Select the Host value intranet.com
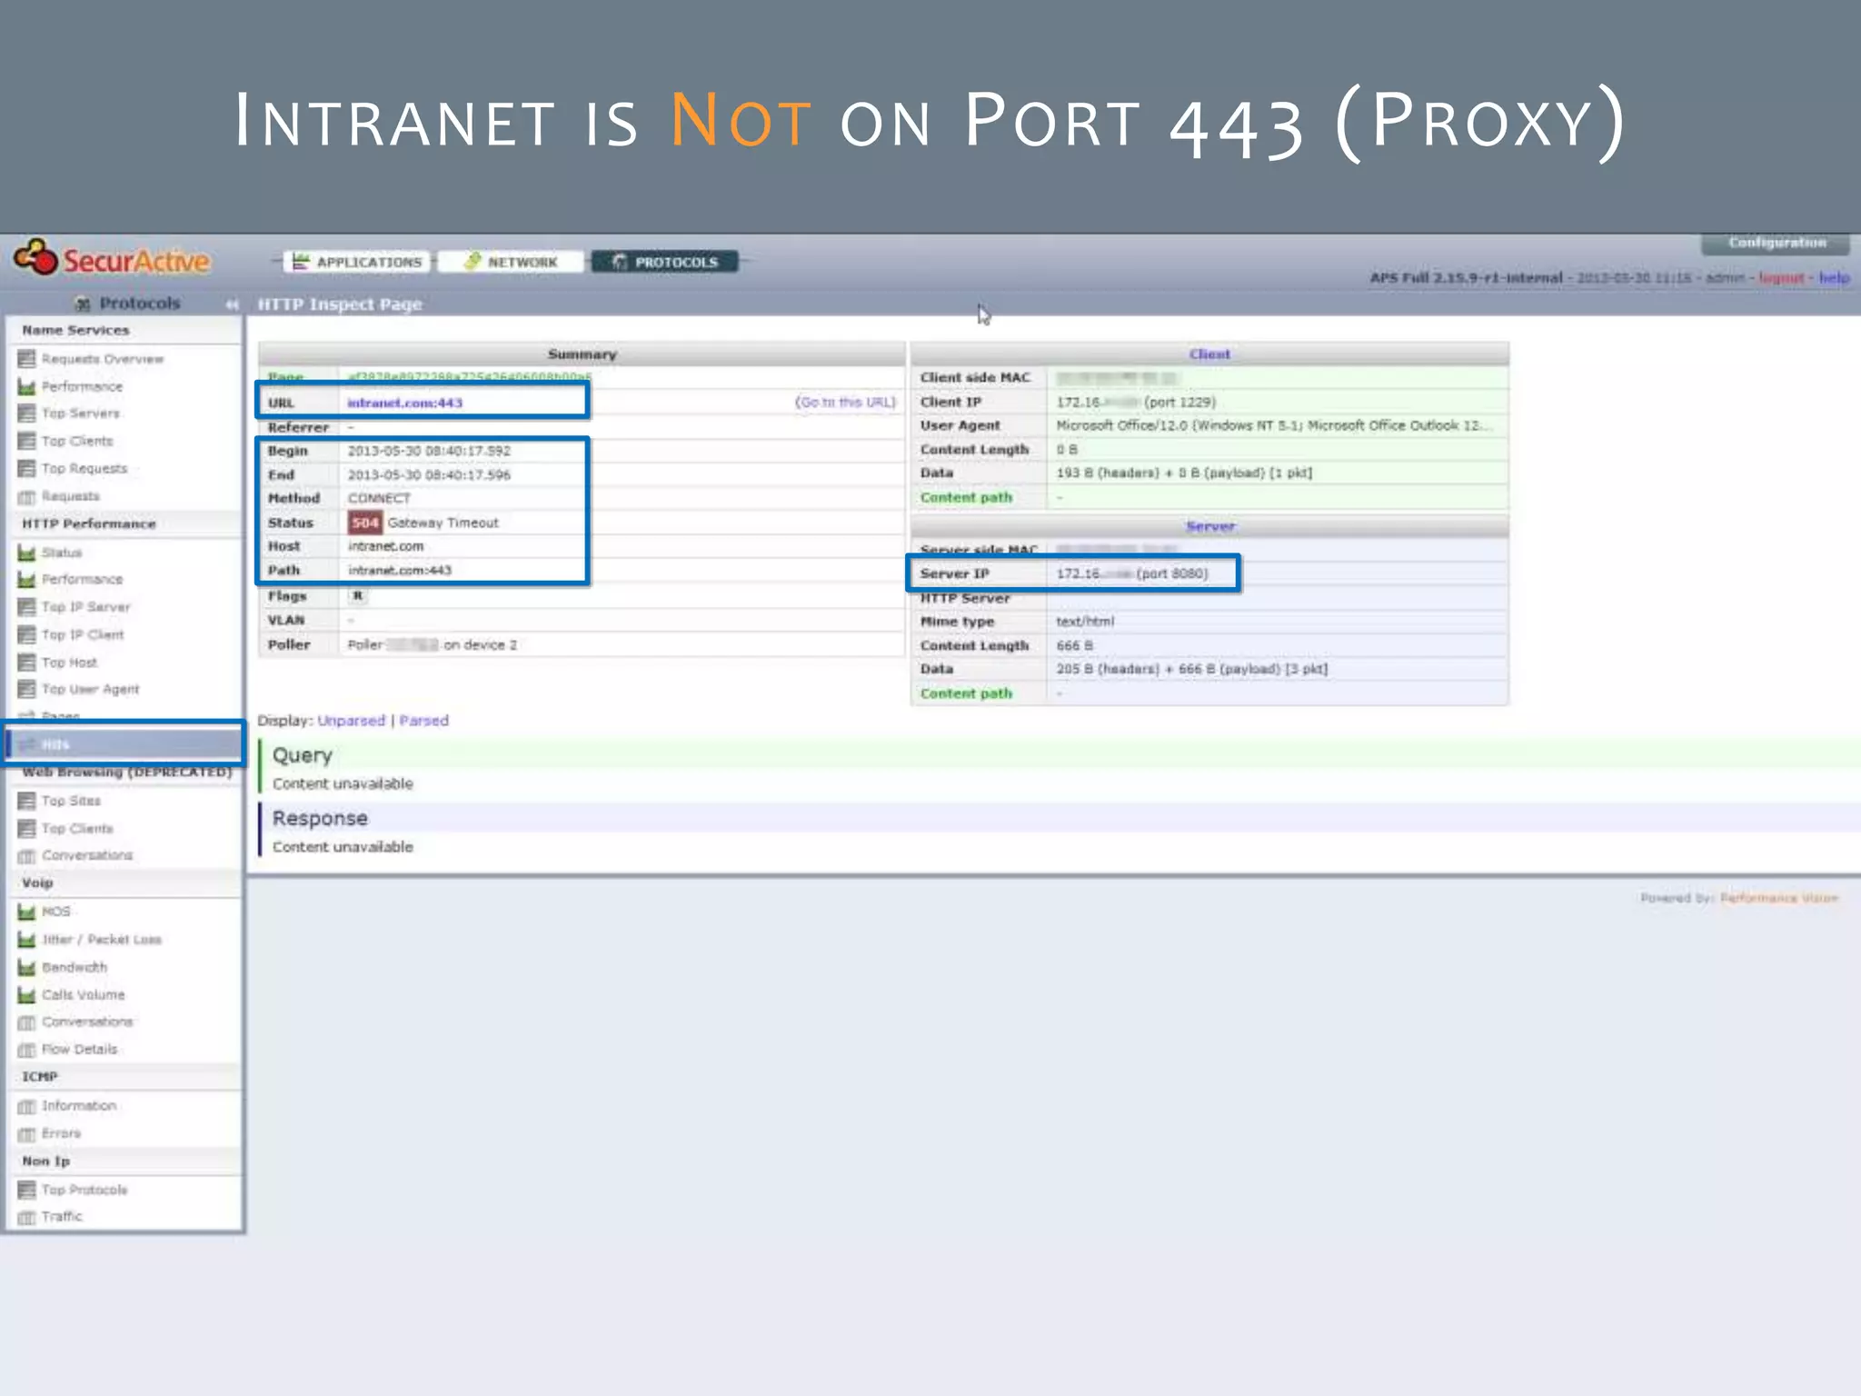Screen dimensions: 1861x1396 tap(385, 546)
